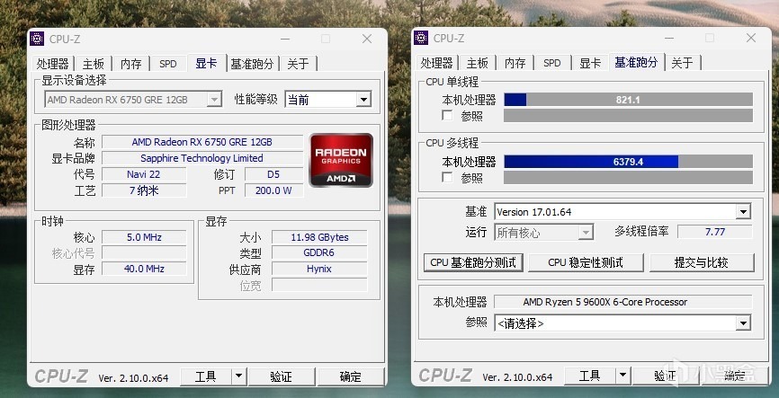Image resolution: width=779 pixels, height=398 pixels.
Task: Click the multi-thread score bar showing 6379.4
Action: pyautogui.click(x=629, y=162)
